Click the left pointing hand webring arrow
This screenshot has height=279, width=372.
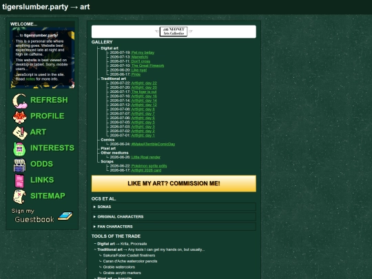156,31
